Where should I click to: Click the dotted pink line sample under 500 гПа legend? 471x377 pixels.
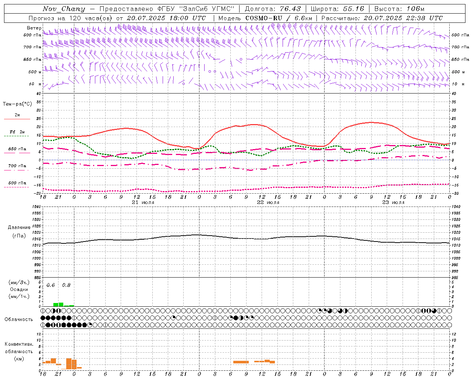[17, 187]
